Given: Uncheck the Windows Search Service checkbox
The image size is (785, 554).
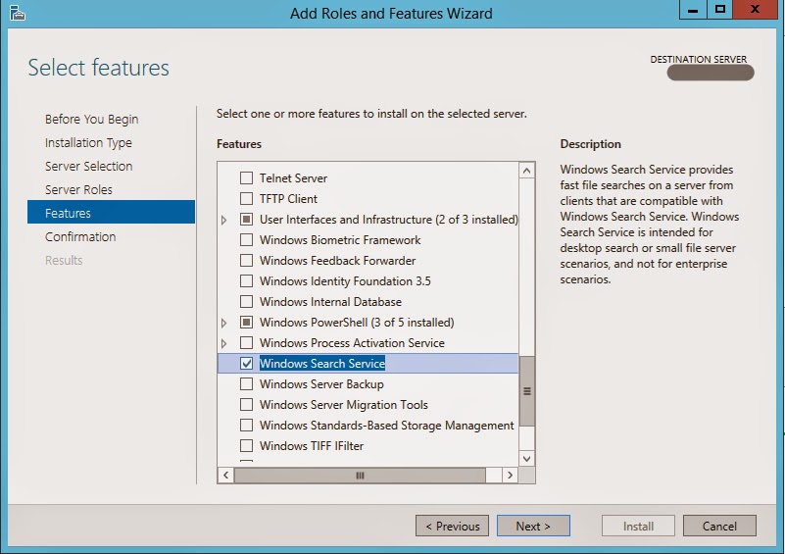Looking at the screenshot, I should click(247, 364).
